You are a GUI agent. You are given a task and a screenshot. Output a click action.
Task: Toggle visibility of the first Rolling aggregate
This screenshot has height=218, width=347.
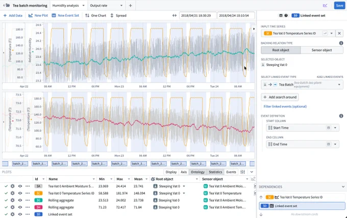[x=20, y=200]
